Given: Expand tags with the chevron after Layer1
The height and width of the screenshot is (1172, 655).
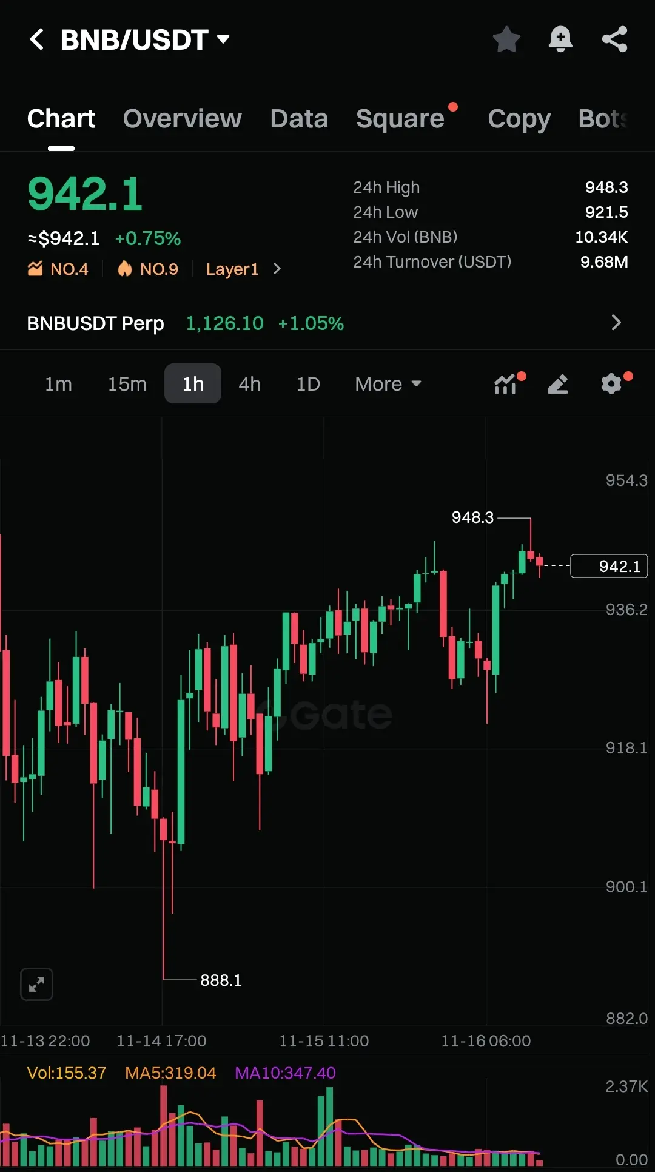Looking at the screenshot, I should pos(277,269).
